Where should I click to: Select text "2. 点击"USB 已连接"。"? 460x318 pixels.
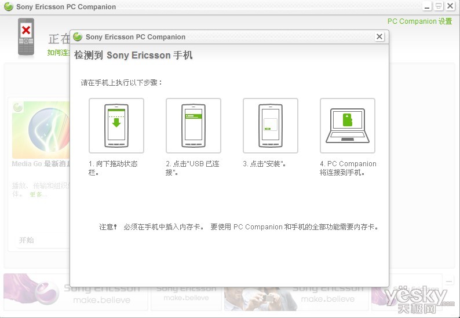pos(192,168)
